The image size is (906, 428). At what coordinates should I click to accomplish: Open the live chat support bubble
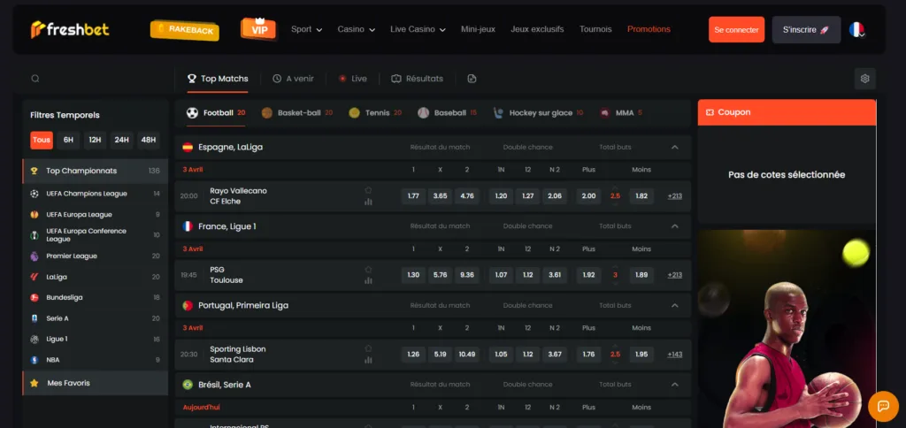(x=882, y=406)
